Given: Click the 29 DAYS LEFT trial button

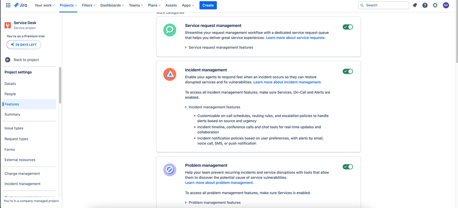Looking at the screenshot, I should pyautogui.click(x=24, y=45).
